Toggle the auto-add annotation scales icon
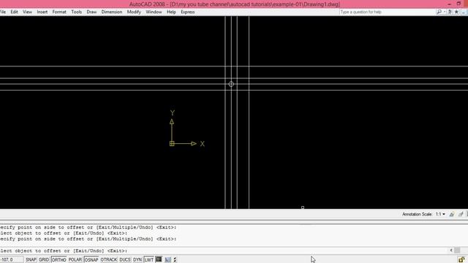This screenshot has width=468, height=263. [461, 214]
